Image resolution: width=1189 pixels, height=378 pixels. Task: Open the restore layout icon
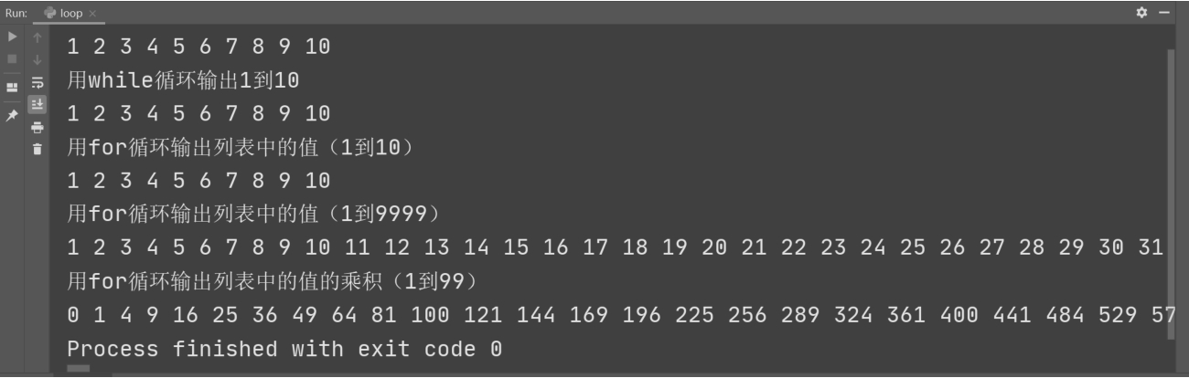tap(13, 88)
